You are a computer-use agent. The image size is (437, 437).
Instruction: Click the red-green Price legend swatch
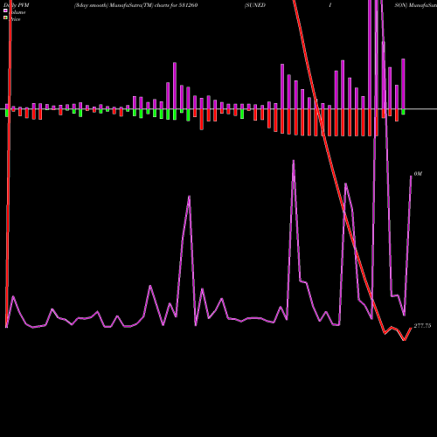5,17
